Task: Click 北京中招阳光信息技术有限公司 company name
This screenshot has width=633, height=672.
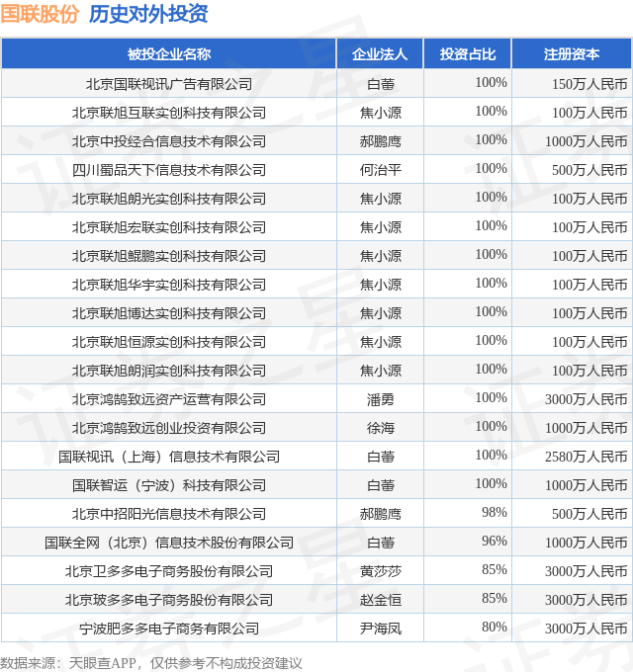Action: [169, 514]
